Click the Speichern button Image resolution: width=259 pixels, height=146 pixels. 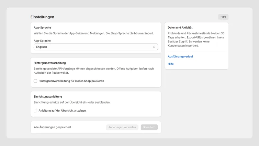click(149, 127)
